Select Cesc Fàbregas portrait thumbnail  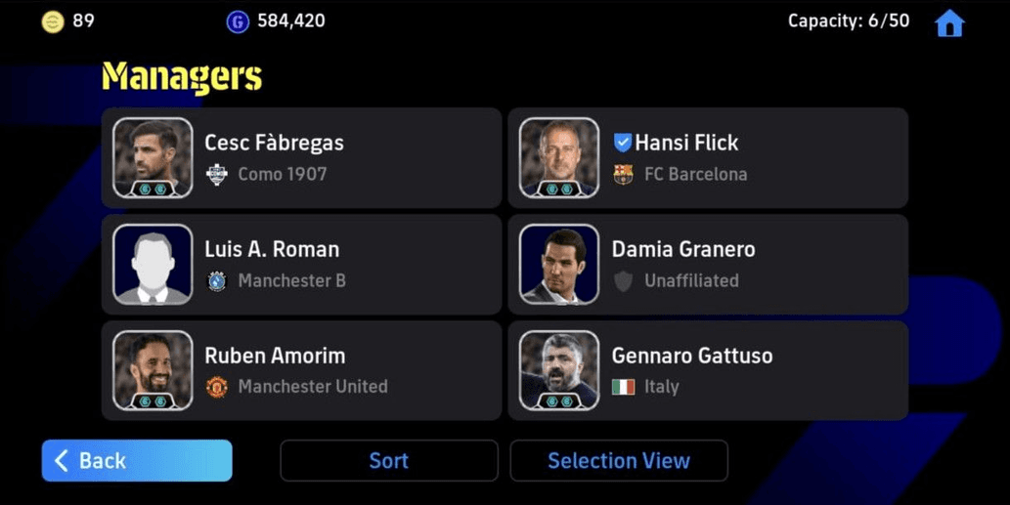153,157
